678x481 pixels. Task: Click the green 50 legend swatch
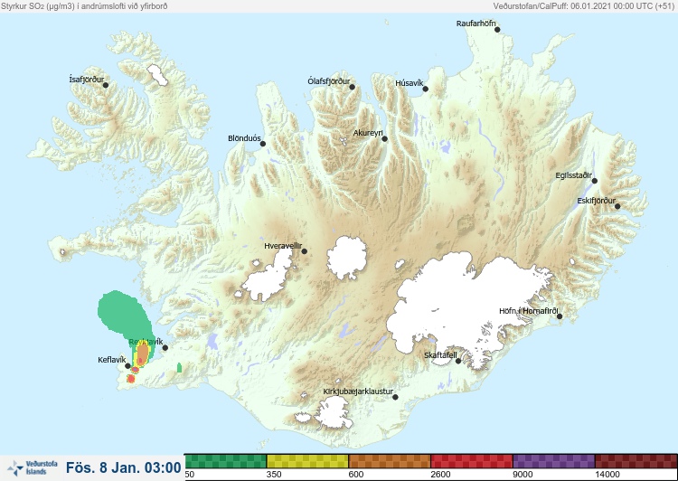coord(226,461)
